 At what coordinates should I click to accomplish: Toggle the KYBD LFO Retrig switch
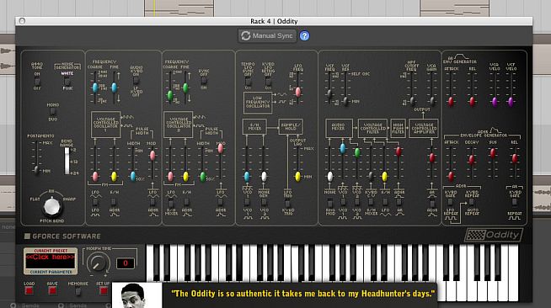pos(268,82)
